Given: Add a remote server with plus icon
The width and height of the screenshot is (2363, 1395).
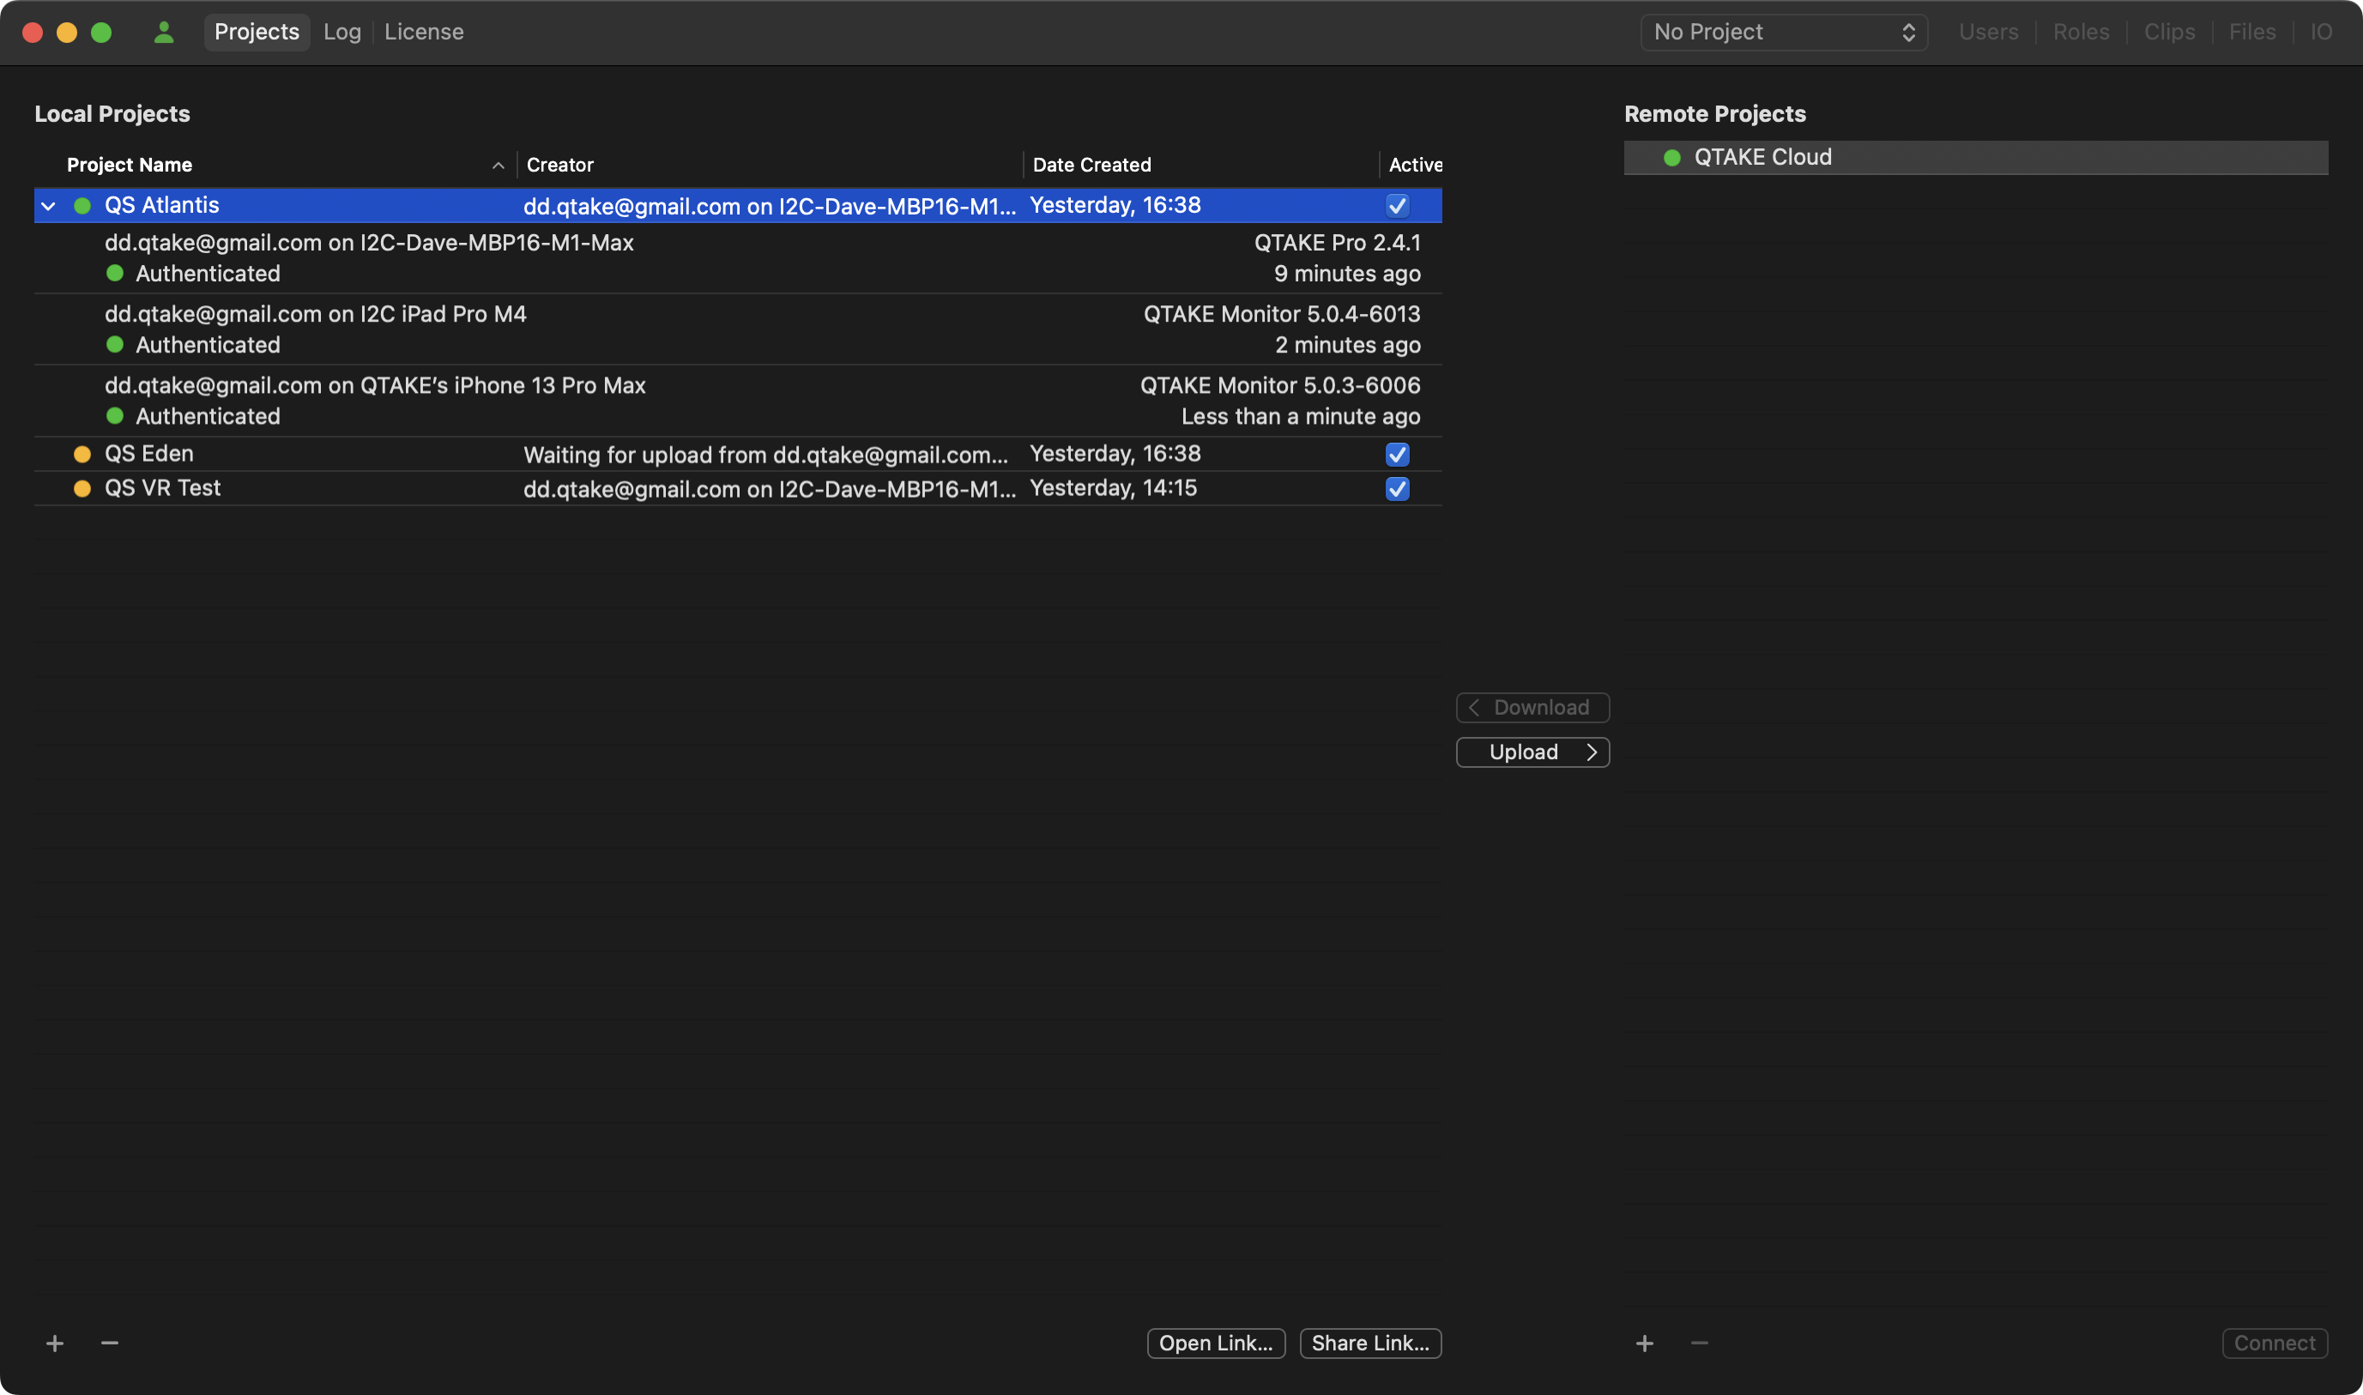Looking at the screenshot, I should 1644,1344.
